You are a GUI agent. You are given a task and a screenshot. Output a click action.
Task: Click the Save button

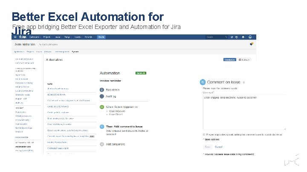208,147
